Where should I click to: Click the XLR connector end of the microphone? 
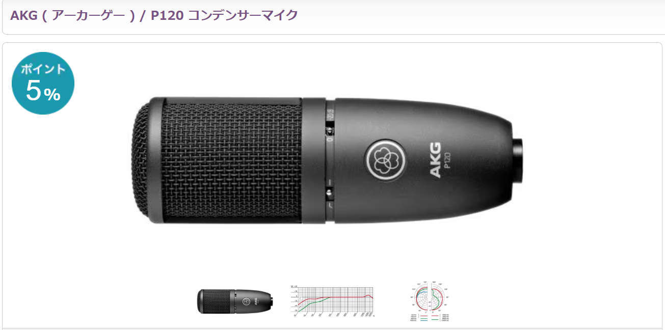tap(519, 160)
